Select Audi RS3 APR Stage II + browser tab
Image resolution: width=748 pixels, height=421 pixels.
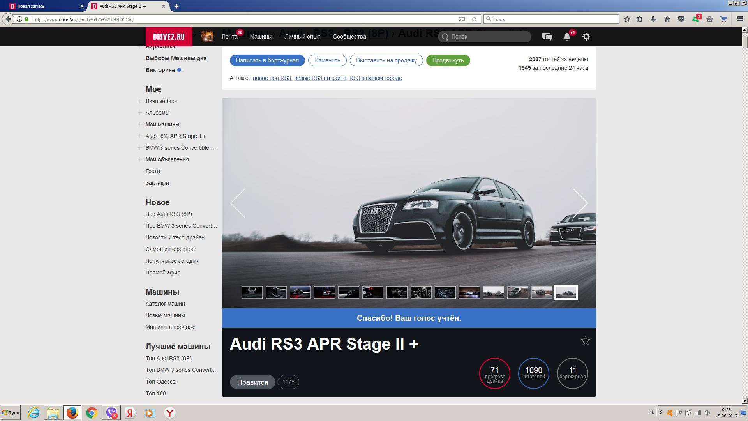tap(129, 6)
